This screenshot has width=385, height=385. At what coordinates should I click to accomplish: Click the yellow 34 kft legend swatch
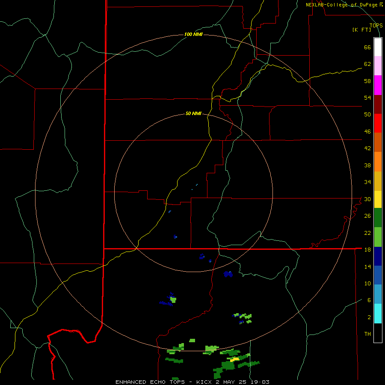(x=378, y=199)
